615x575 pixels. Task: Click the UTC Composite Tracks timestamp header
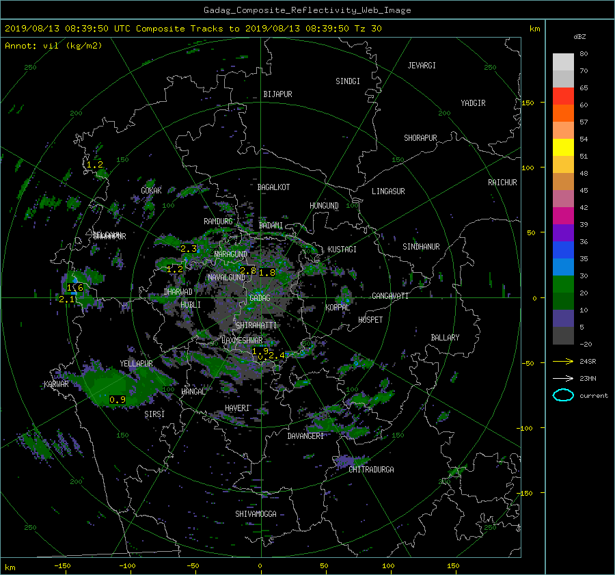coord(193,29)
